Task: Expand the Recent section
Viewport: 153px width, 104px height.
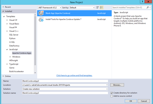Action: coord(3,7)
